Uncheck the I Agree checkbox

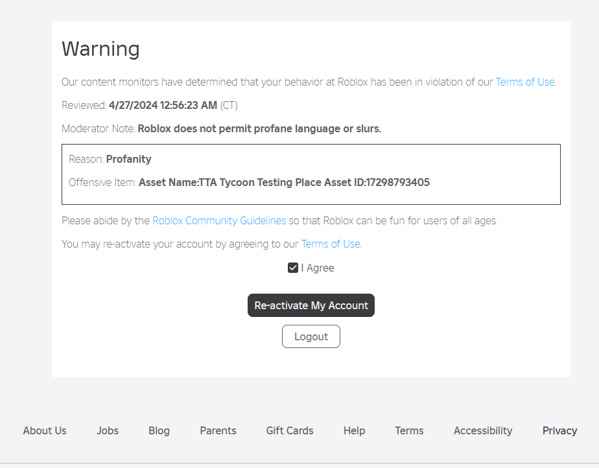pyautogui.click(x=293, y=268)
